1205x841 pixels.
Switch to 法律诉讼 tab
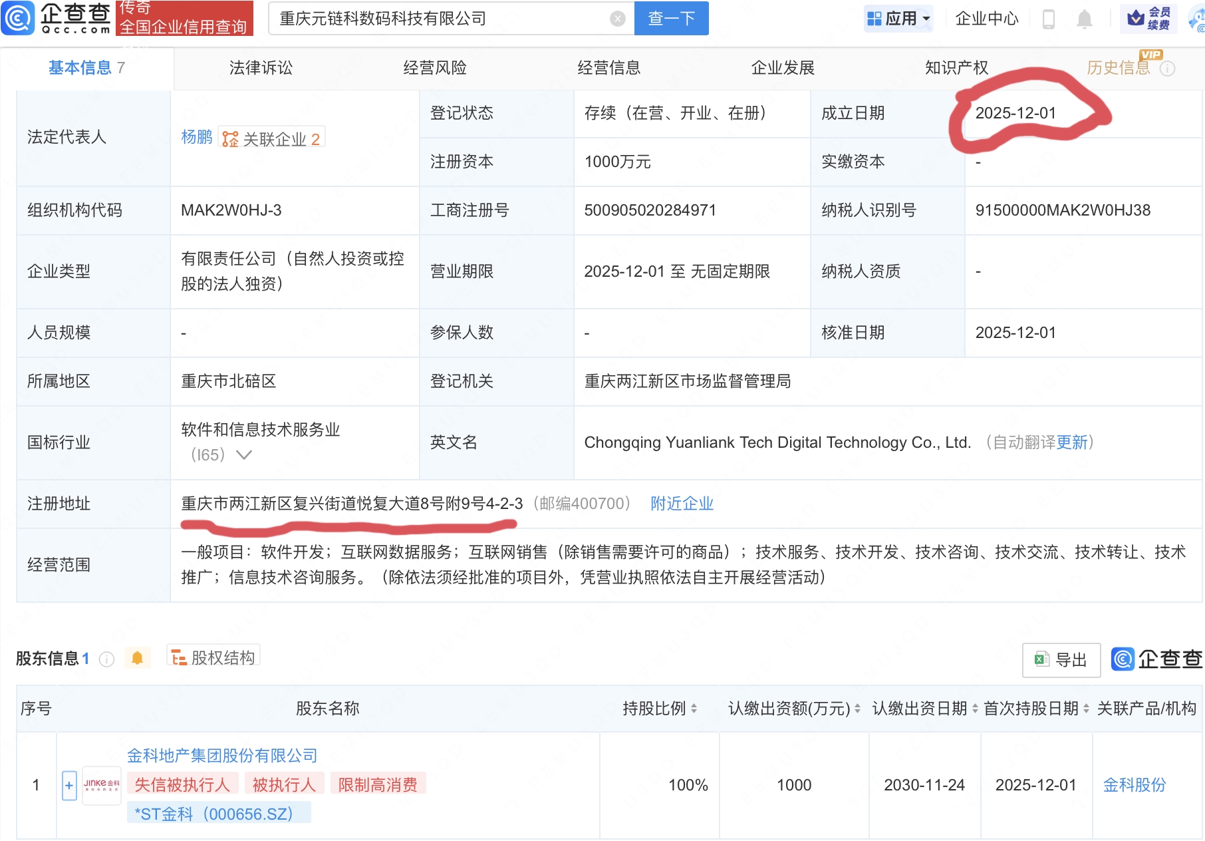(x=261, y=68)
